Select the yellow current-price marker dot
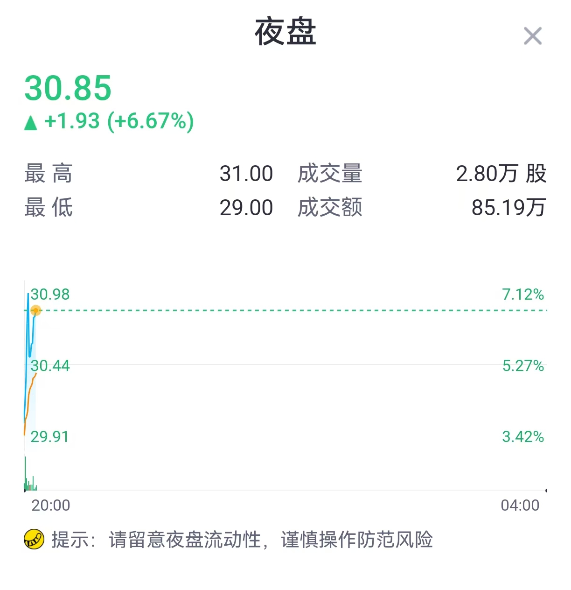The height and width of the screenshot is (590, 571). [36, 310]
